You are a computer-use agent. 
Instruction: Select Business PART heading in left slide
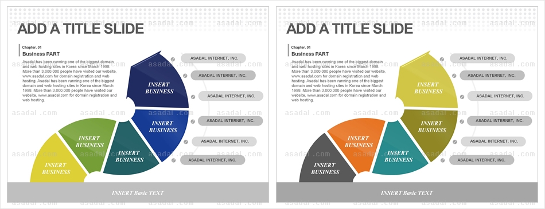(x=41, y=54)
